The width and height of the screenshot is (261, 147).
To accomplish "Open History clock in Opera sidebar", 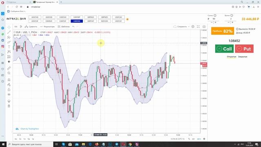I will click(3, 81).
